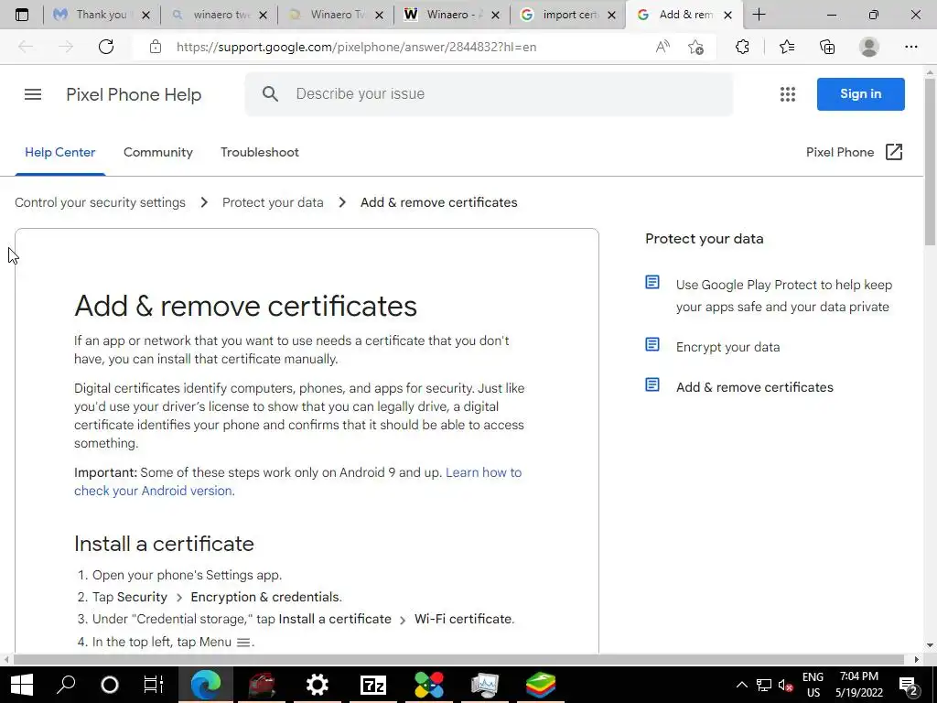Open 'Encrypt your data' sidebar article

click(727, 347)
